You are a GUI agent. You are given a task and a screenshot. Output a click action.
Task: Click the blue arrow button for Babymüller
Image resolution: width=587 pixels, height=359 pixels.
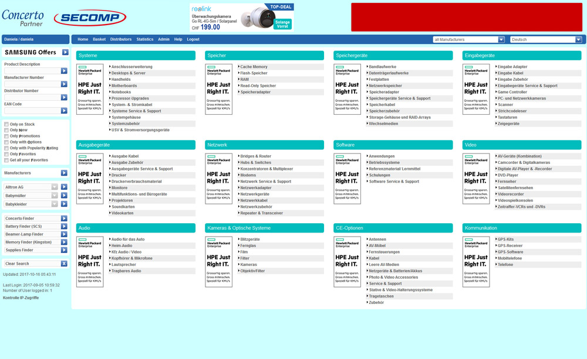(x=64, y=196)
